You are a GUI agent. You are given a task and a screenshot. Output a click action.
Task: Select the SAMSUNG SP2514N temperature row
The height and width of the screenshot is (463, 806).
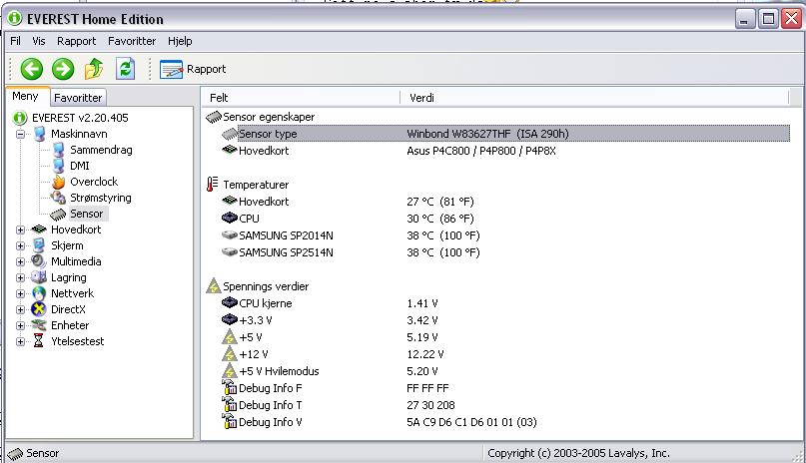coord(505,252)
